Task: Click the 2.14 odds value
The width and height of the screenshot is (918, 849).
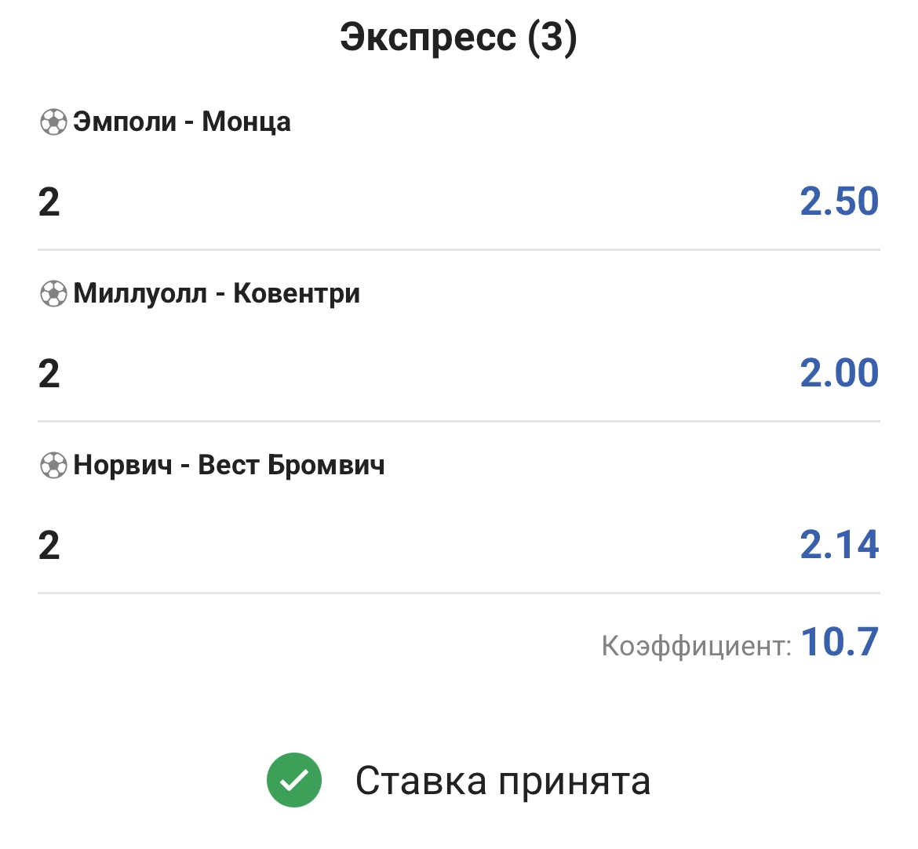Action: (839, 545)
